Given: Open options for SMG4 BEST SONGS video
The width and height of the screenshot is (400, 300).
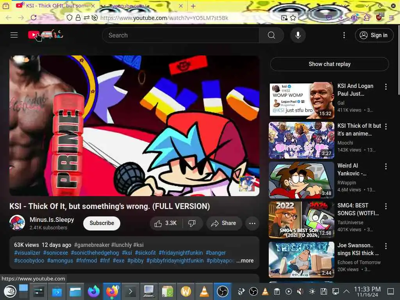Looking at the screenshot, I should (x=386, y=206).
